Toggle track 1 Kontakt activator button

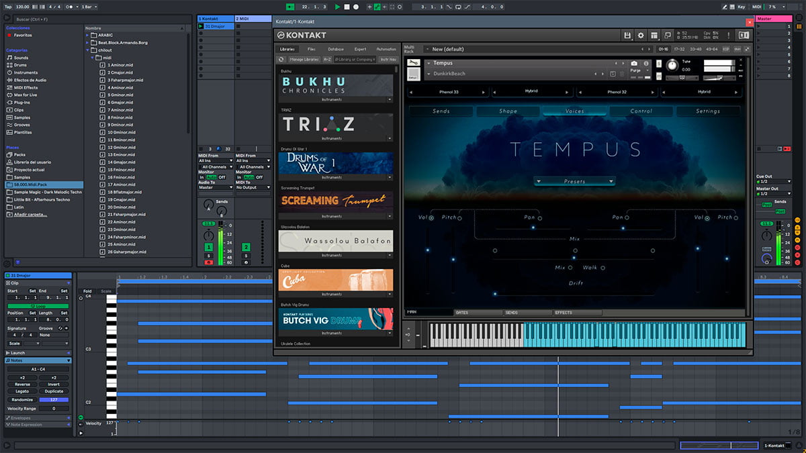pos(209,248)
